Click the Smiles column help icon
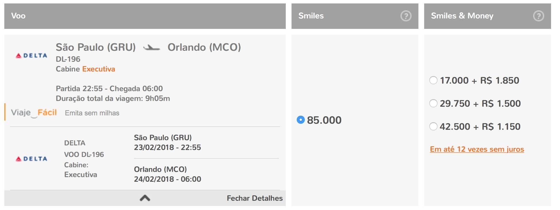This screenshot has width=560, height=210. point(406,16)
